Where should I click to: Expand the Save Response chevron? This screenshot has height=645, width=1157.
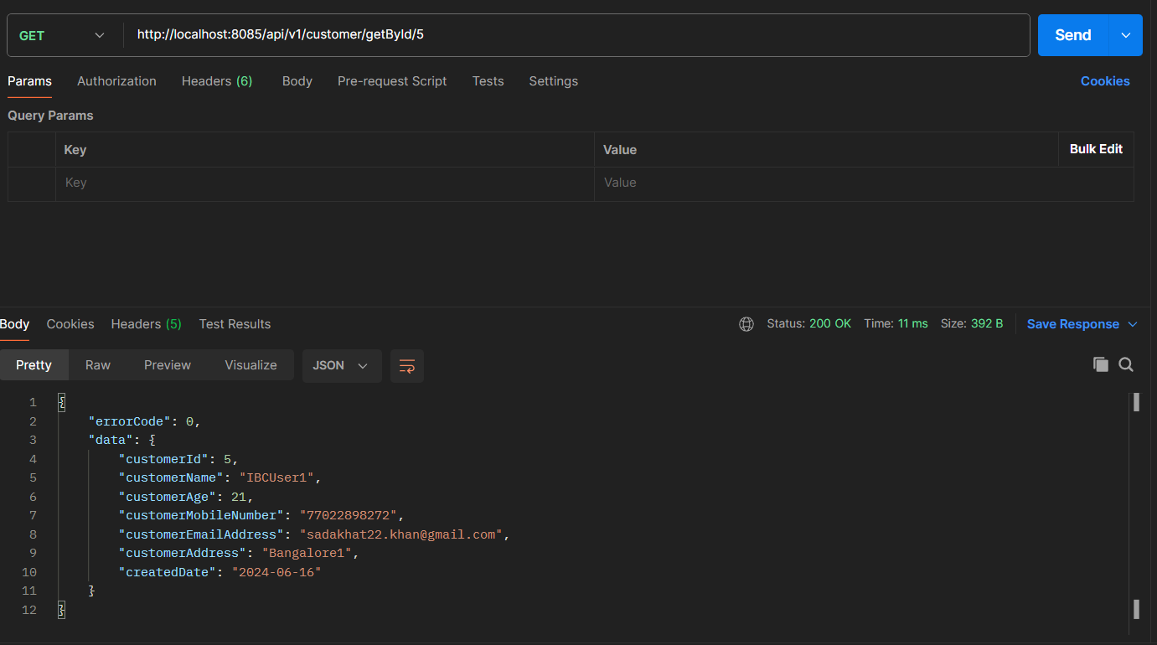pyautogui.click(x=1133, y=324)
